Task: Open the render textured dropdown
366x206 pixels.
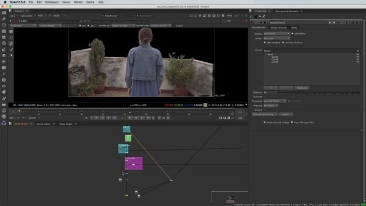Action: coord(277,38)
